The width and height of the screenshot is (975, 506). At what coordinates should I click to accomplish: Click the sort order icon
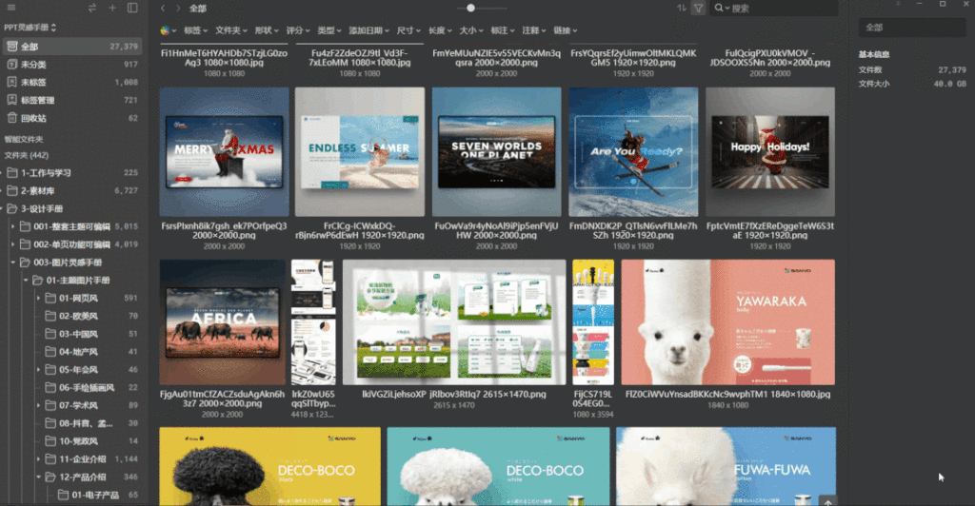tap(681, 8)
